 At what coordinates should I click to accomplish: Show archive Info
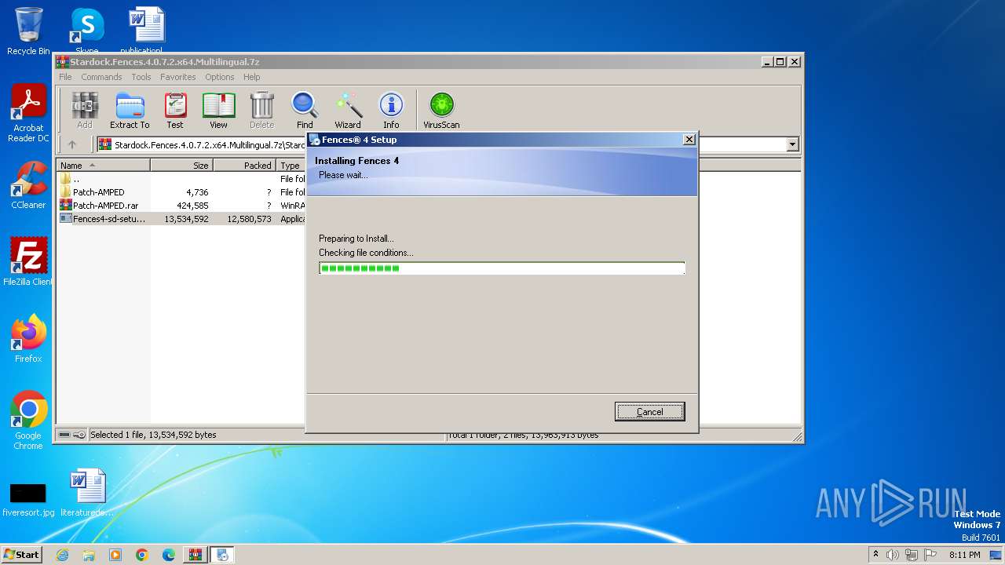391,110
